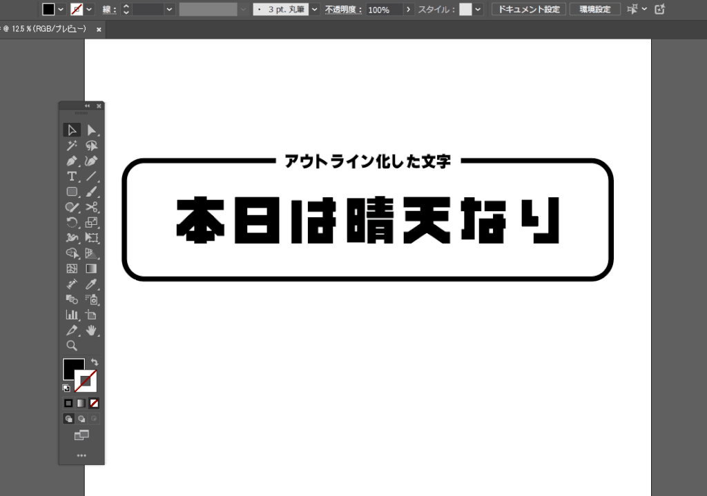Click the Stroke (none) swatch in toolbar
Viewport: 707px width, 496px height.
pos(86,381)
